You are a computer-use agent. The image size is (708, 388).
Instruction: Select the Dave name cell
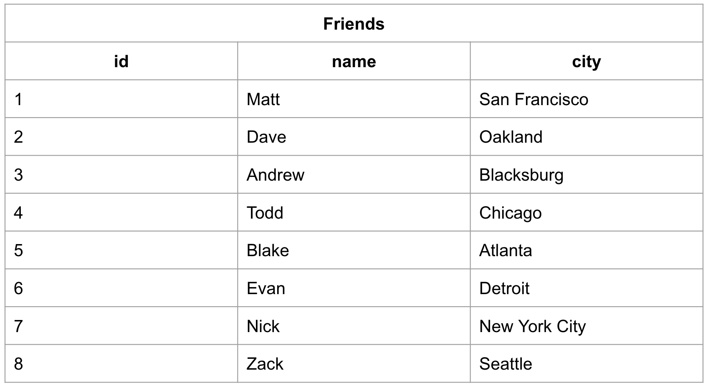click(266, 137)
